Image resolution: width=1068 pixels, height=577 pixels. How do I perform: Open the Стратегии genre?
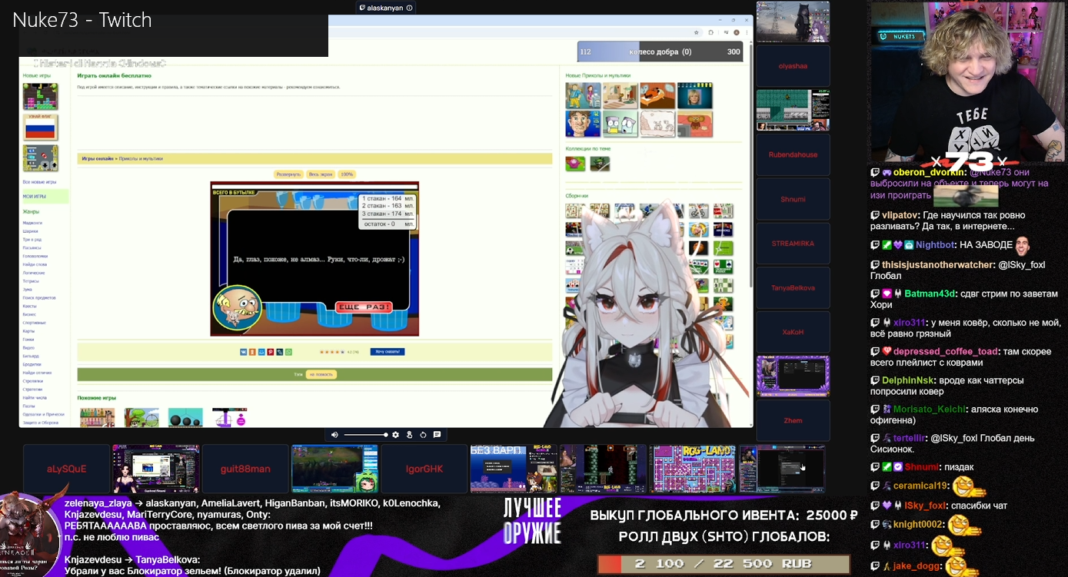(x=33, y=390)
